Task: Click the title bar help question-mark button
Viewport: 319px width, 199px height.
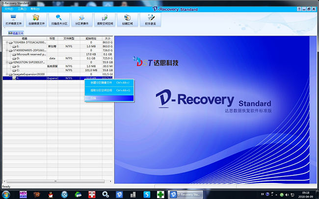Action: pyautogui.click(x=299, y=9)
